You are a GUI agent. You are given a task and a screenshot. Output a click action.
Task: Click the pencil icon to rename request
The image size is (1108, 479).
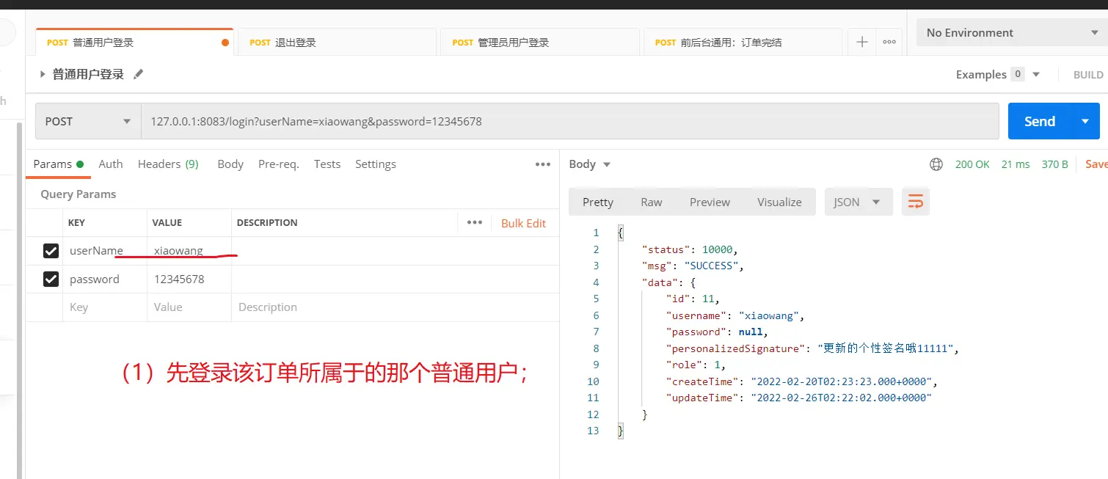tap(138, 74)
